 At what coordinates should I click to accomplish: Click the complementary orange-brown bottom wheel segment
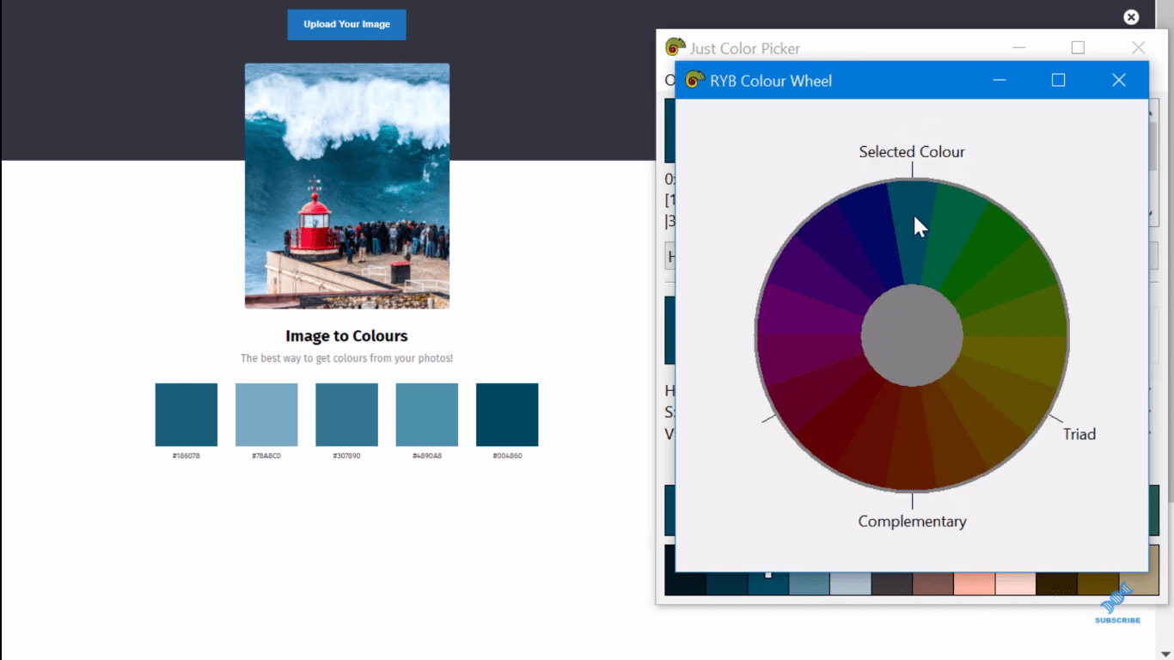point(911,438)
